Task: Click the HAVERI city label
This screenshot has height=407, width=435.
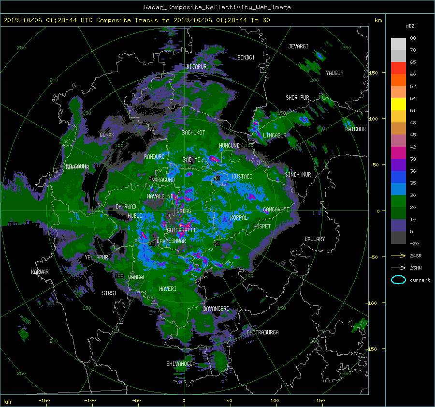Action: pyautogui.click(x=168, y=289)
